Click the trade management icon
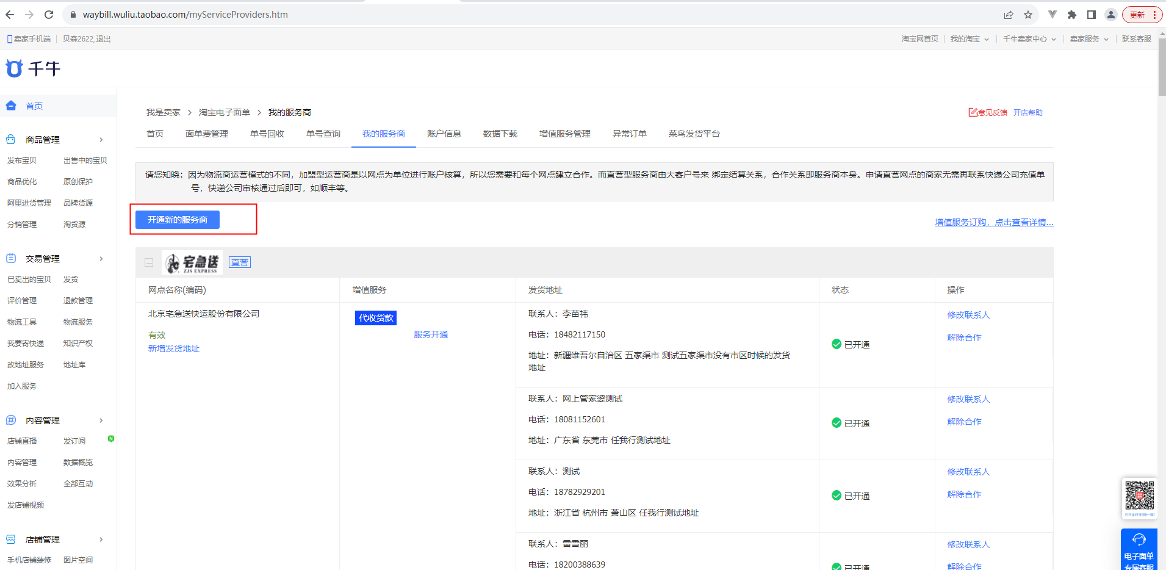Viewport: 1166px width, 570px height. [11, 259]
